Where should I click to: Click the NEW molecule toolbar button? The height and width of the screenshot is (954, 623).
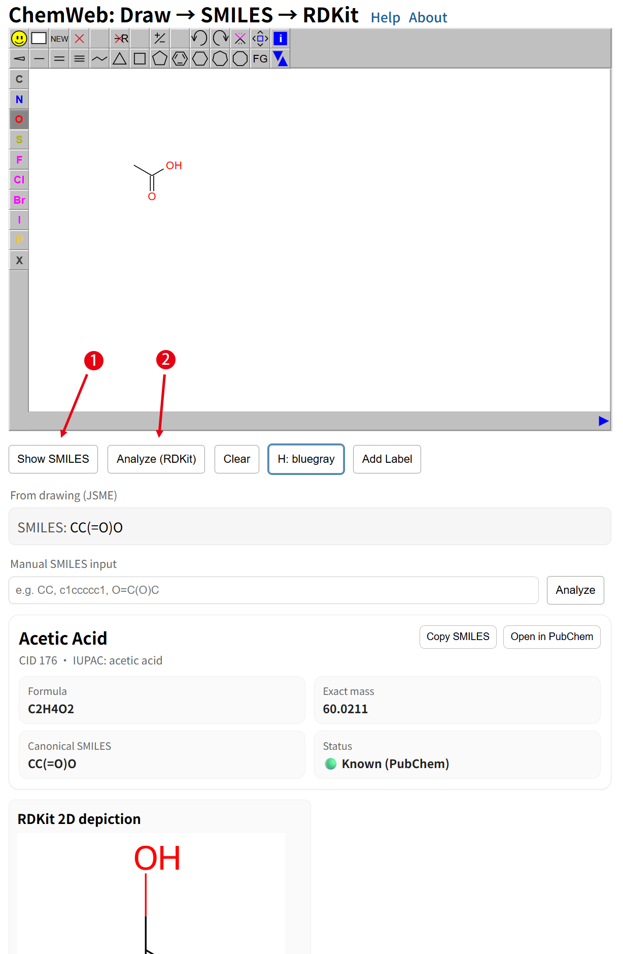tap(59, 39)
